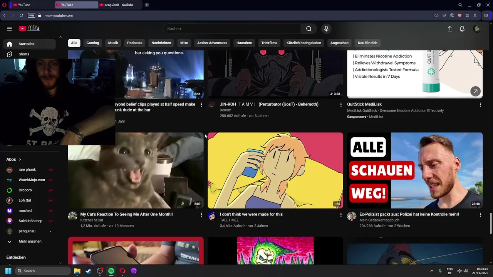Open the upload/create video icon

point(449,28)
